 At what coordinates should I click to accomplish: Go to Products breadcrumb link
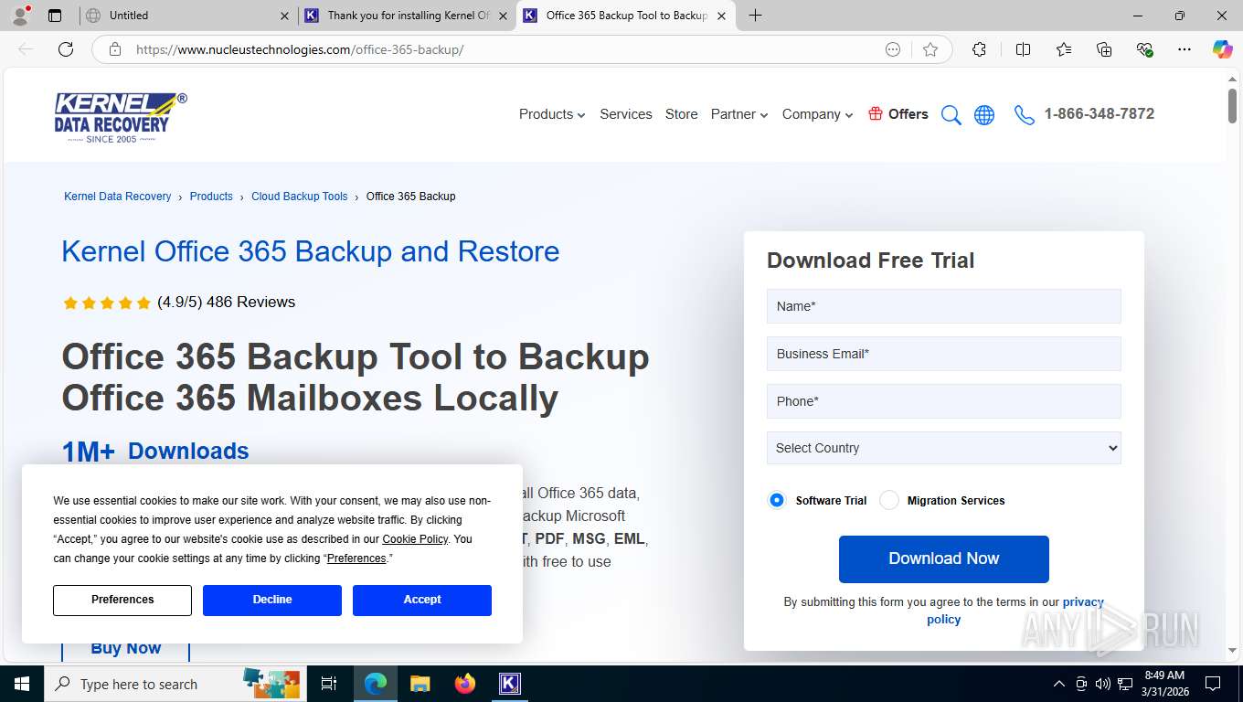pos(211,197)
